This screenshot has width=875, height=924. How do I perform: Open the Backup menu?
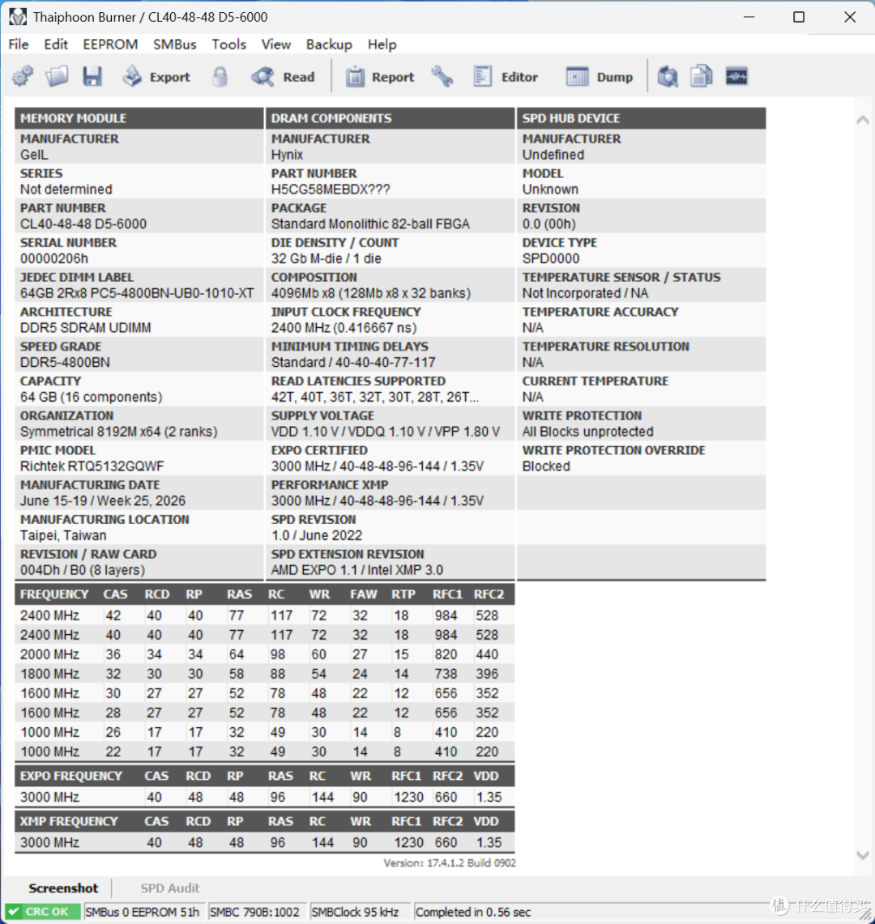(329, 45)
